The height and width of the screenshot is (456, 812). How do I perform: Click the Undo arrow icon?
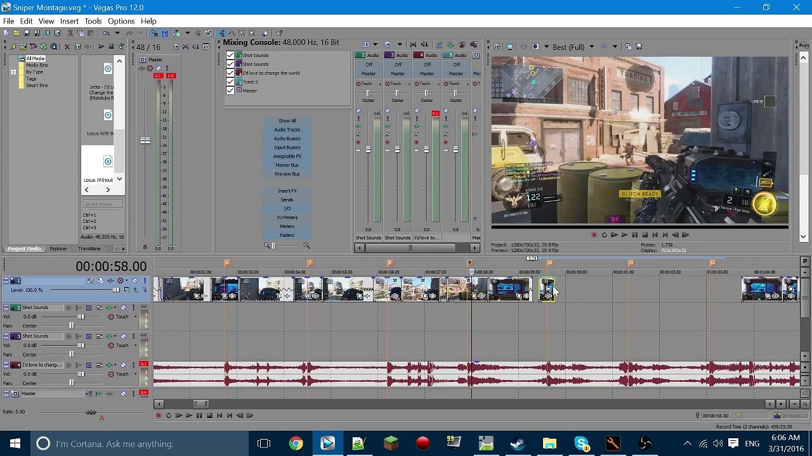[105, 33]
